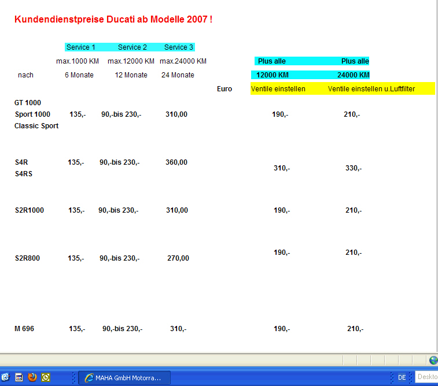
Task: Activate the MAHA GmbH Motorra... taskbar button
Action: [x=124, y=378]
